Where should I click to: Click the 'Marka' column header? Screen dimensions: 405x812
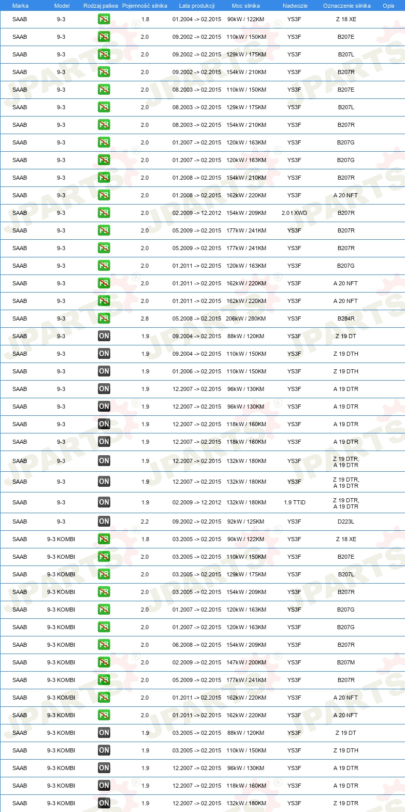pos(20,6)
